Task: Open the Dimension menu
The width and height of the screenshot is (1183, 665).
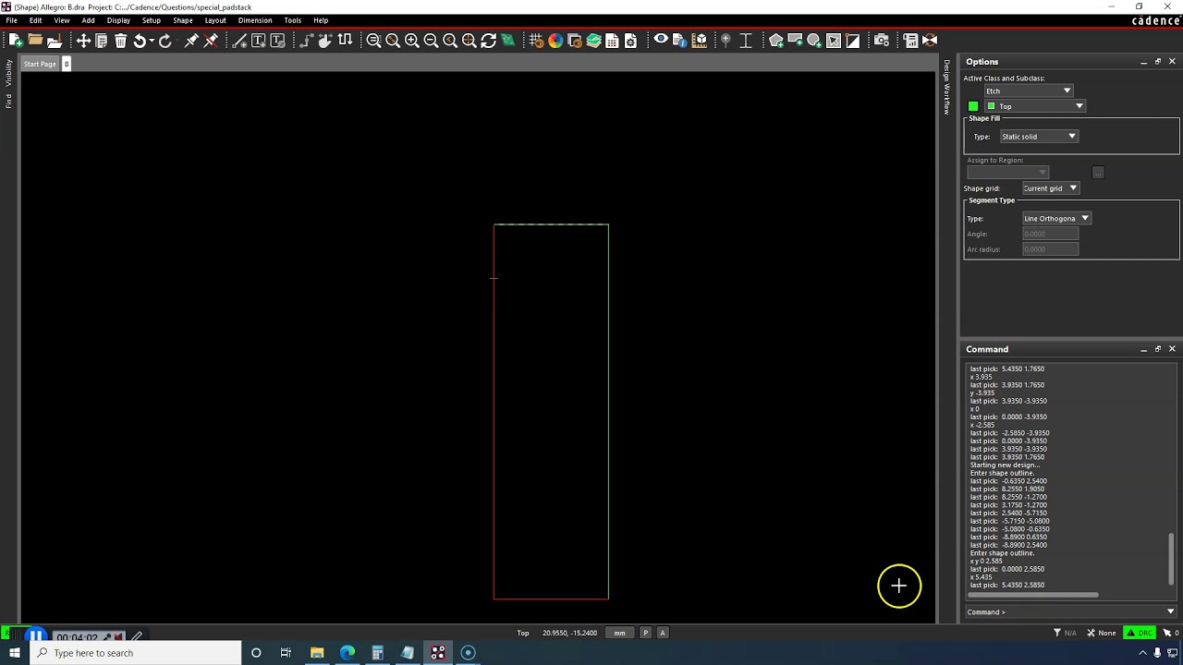Action: (x=255, y=20)
